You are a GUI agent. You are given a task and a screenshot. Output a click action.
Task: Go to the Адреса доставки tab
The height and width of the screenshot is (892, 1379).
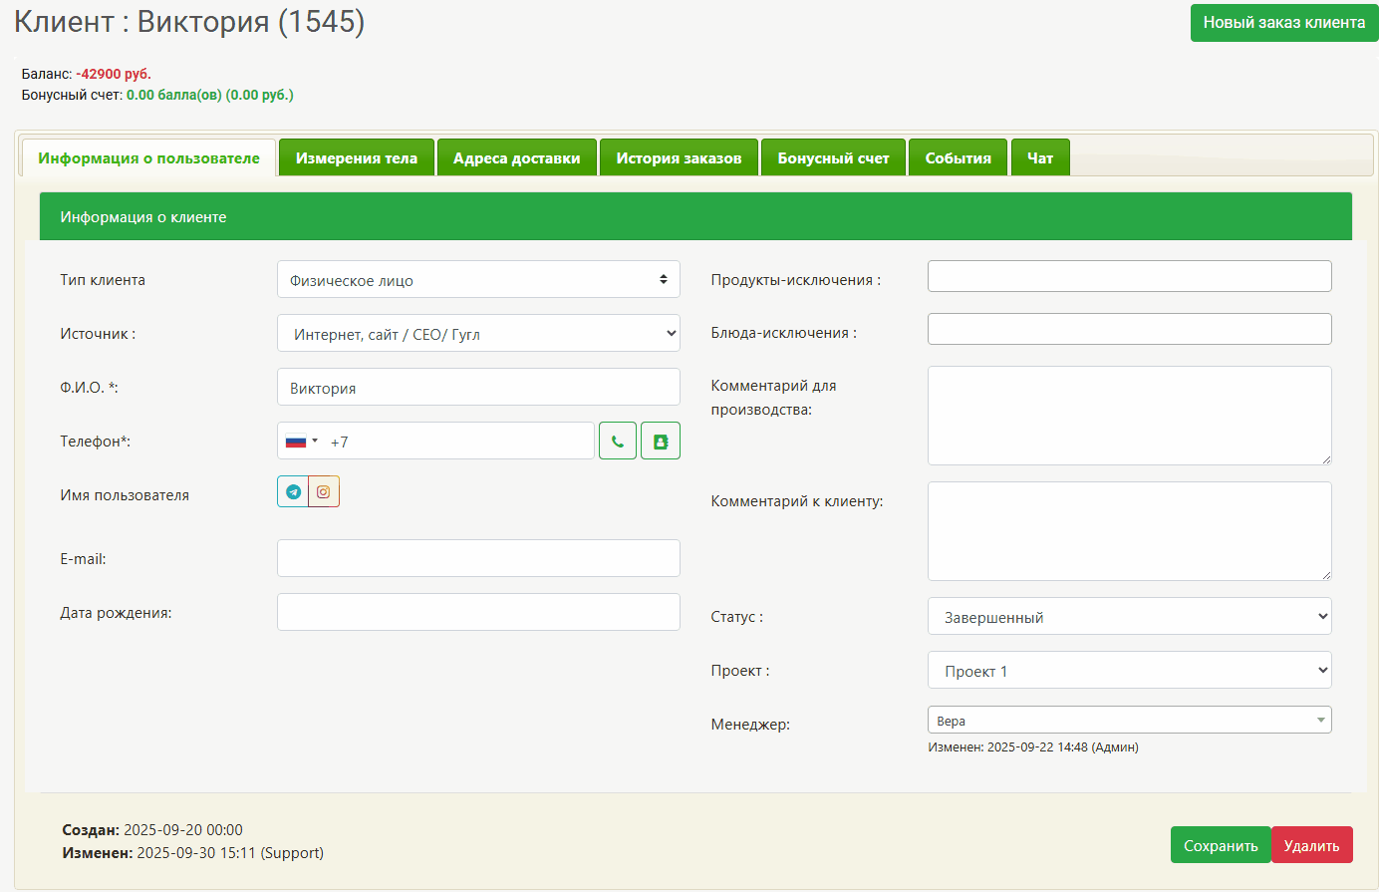(516, 158)
